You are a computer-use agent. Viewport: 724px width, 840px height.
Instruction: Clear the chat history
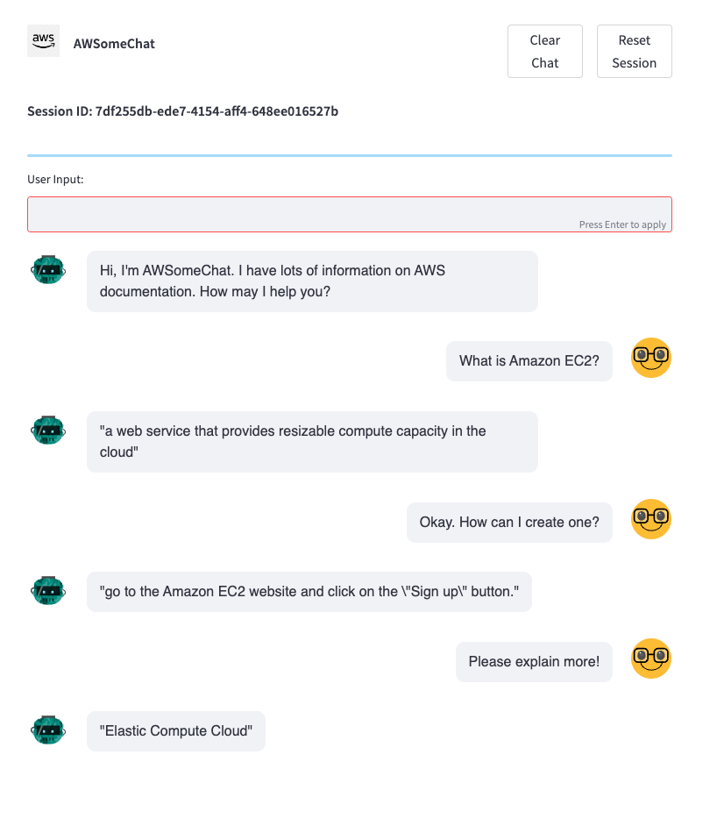[x=544, y=52]
